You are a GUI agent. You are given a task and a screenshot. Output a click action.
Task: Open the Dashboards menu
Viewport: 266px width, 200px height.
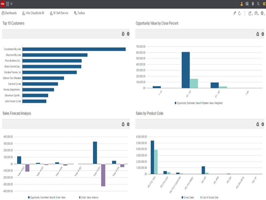pos(9,13)
